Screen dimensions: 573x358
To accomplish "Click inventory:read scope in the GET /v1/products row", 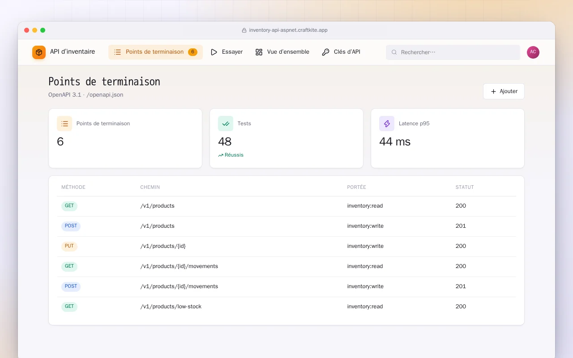I will (x=365, y=206).
